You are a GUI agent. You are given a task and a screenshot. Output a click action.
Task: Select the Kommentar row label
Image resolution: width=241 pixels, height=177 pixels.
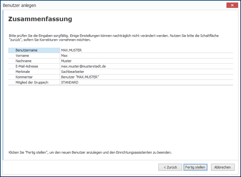[24, 77]
